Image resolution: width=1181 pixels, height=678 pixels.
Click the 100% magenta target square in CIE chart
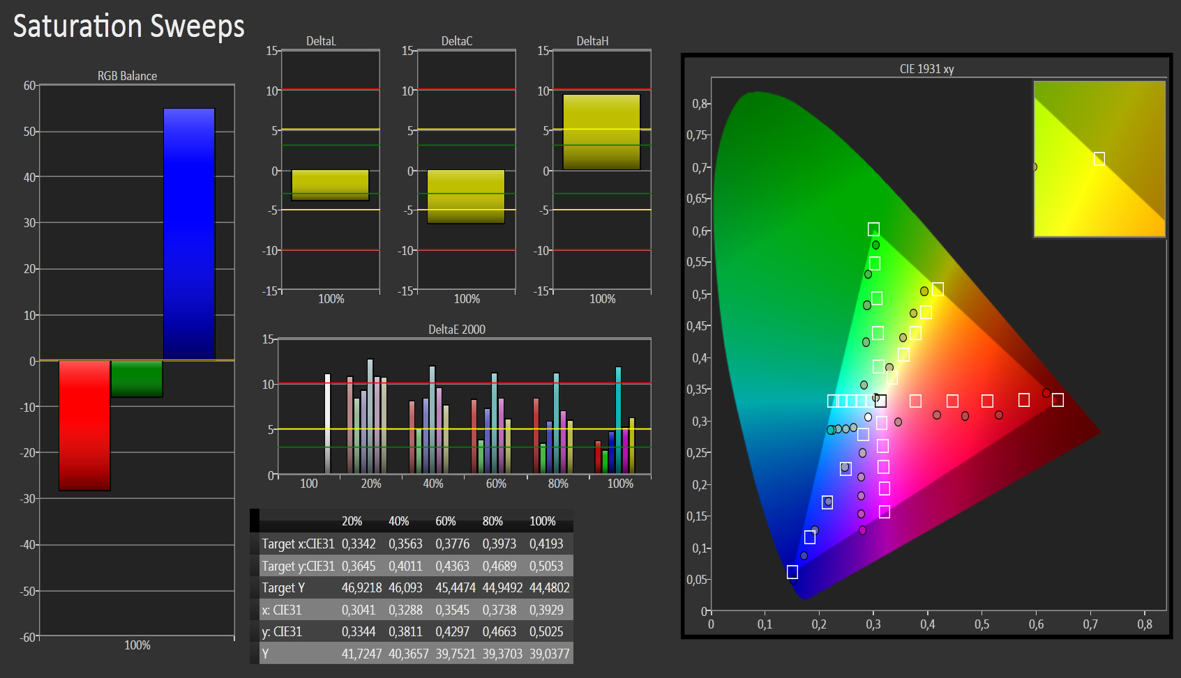(x=885, y=512)
